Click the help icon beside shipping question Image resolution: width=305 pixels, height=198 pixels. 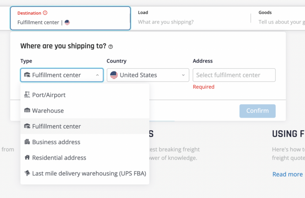tap(111, 47)
